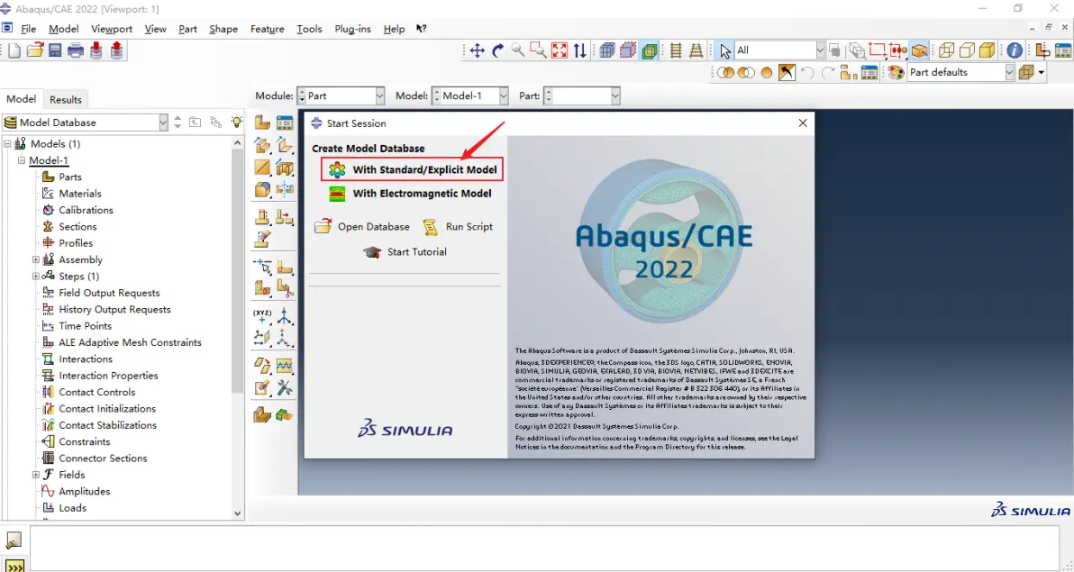Open the Viewport menu
Viewport: 1074px width, 572px height.
click(112, 29)
